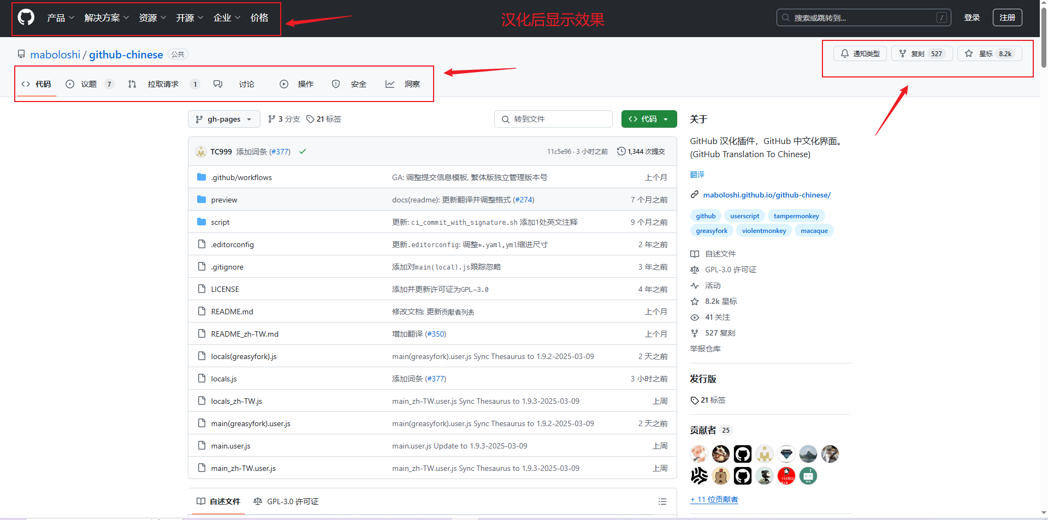
Task: Open the locals.js file
Action: coord(224,379)
